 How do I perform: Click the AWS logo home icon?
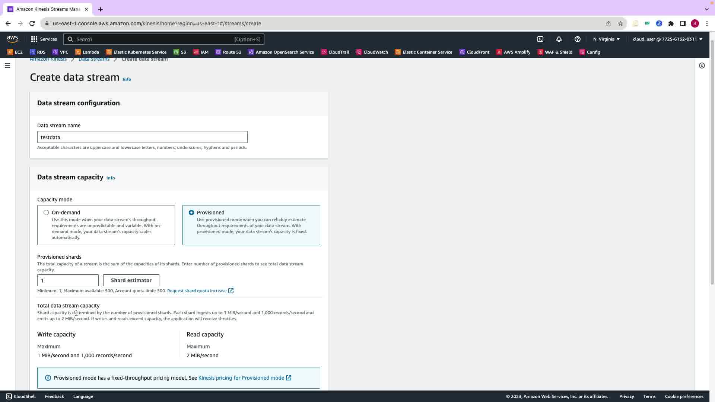(x=12, y=39)
